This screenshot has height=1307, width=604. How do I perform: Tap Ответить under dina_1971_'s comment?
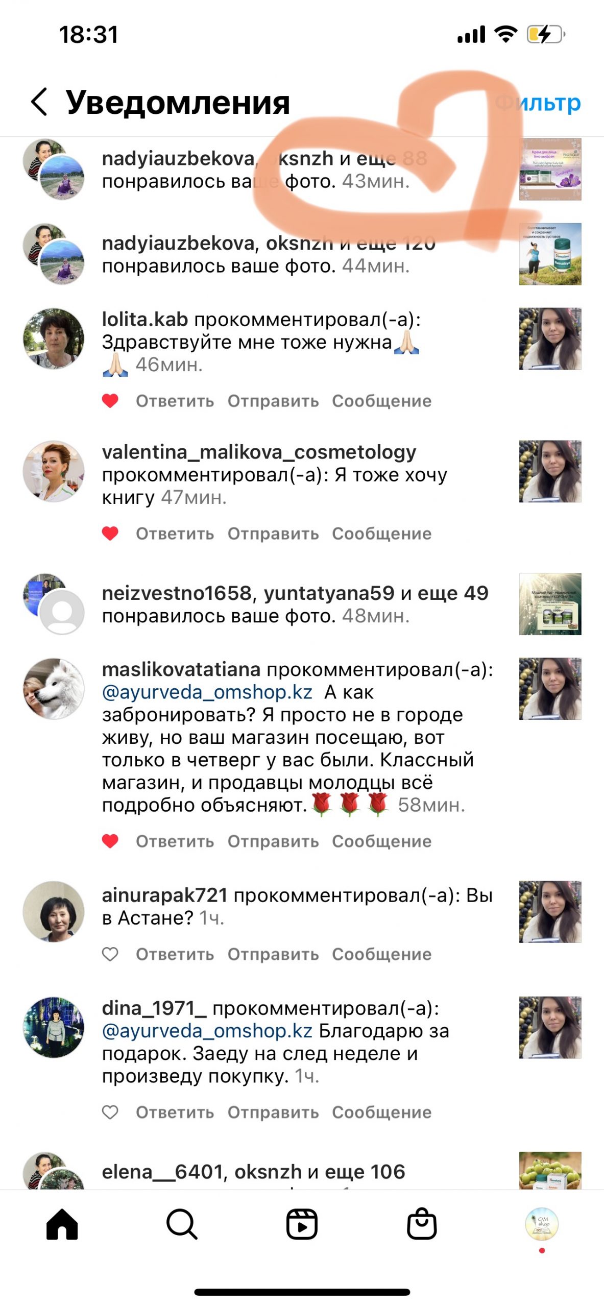click(x=175, y=1112)
